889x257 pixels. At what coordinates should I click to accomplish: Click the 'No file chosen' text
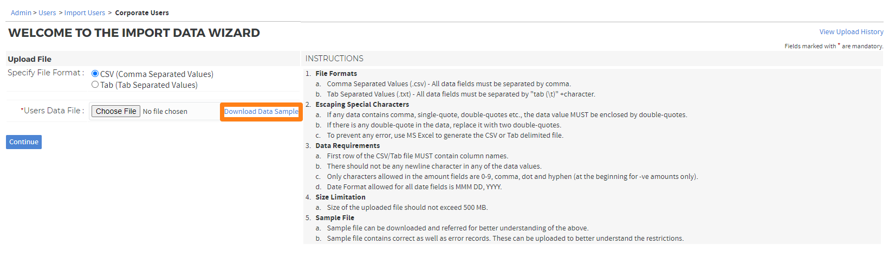tap(165, 112)
